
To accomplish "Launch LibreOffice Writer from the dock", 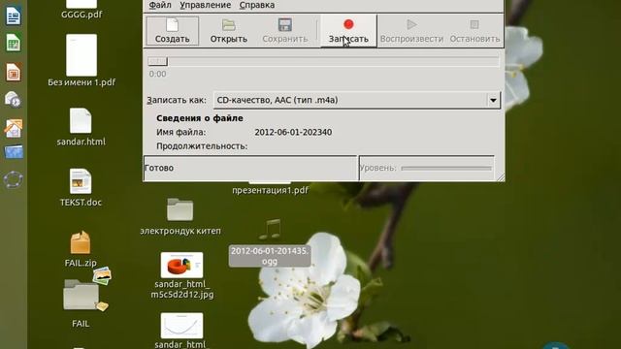I will [x=13, y=16].
